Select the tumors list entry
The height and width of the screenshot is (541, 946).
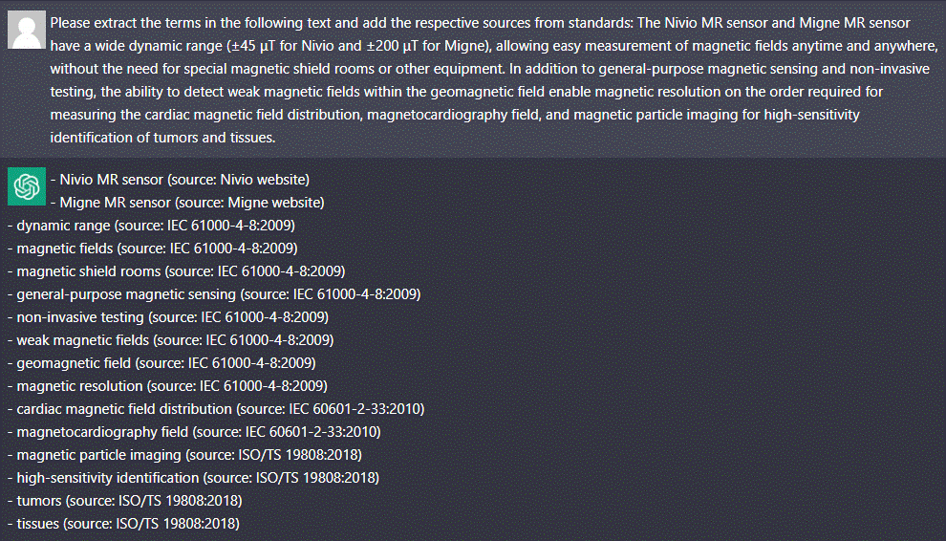[124, 501]
